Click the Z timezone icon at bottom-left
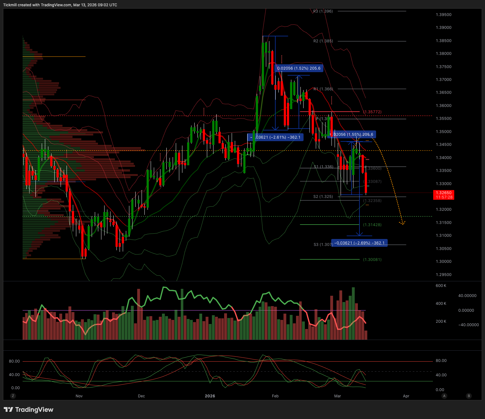Image resolution: width=485 pixels, height=419 pixels. coord(13,396)
